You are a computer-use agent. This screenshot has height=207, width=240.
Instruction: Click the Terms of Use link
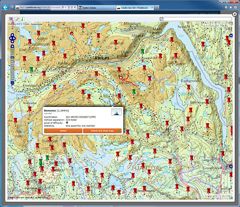[37, 24]
